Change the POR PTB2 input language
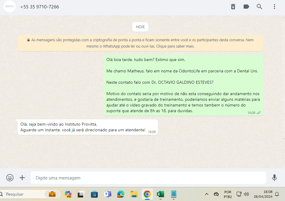This screenshot has height=201, width=285. (228, 194)
